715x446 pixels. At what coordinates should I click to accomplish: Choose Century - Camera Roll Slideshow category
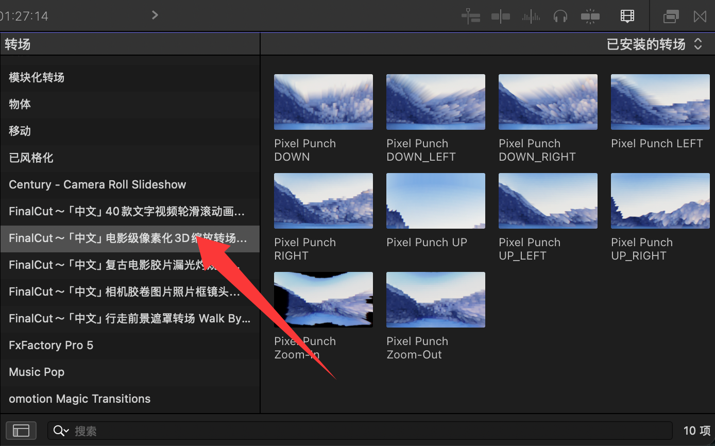point(97,184)
